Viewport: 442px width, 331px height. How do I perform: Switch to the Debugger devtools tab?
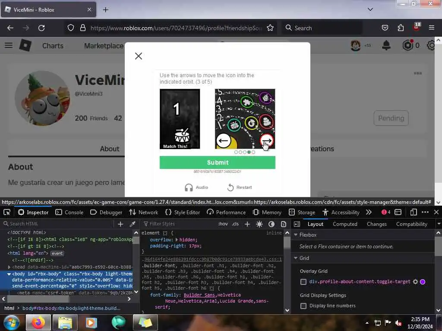tap(106, 212)
